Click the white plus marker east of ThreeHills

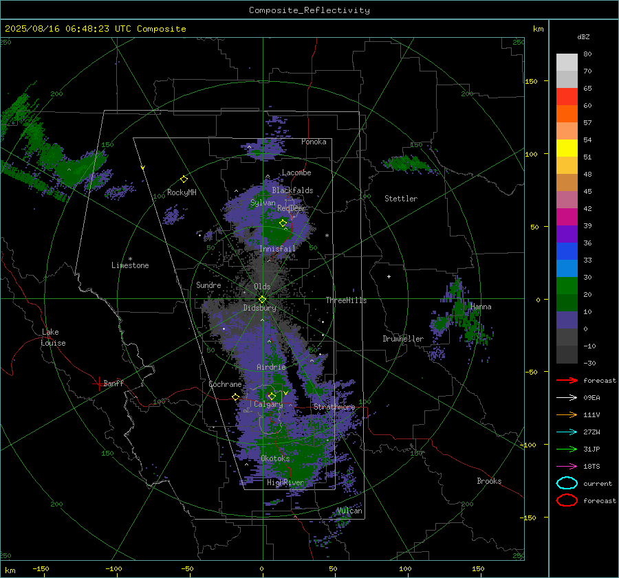(x=389, y=276)
